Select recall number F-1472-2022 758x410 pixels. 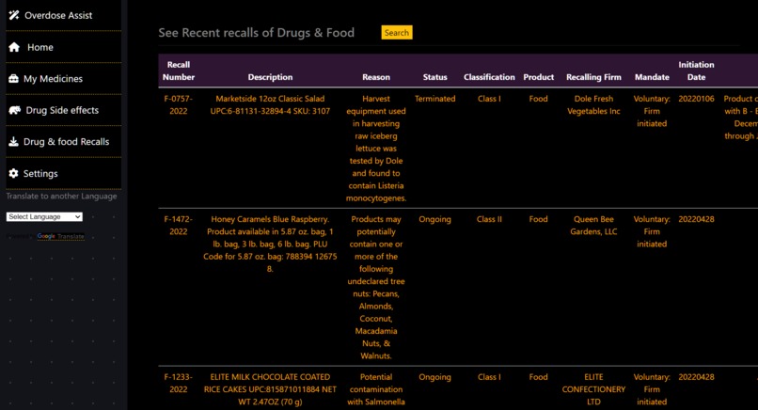179,226
